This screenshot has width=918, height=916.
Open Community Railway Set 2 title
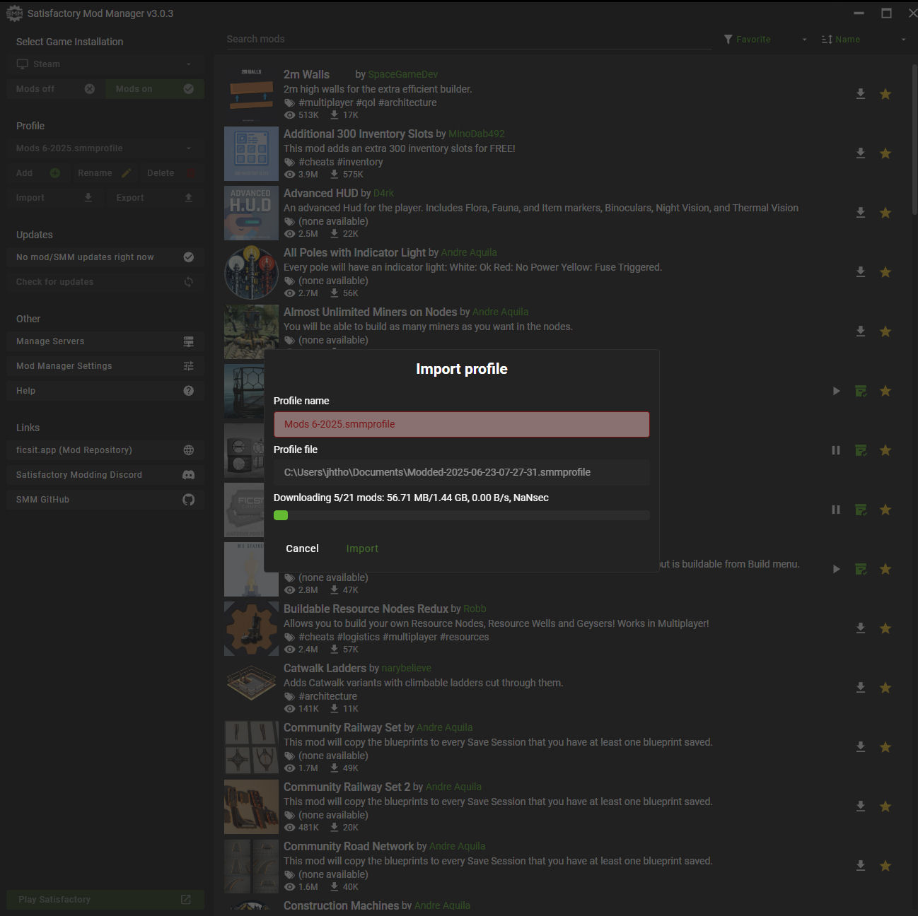pos(347,787)
